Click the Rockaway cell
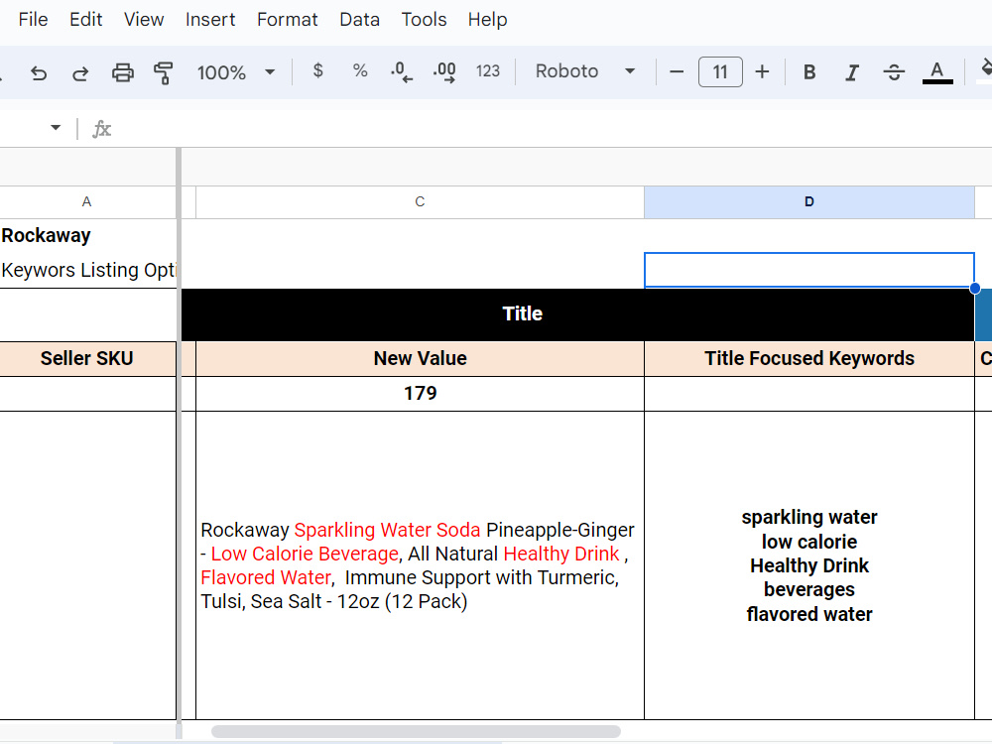The height and width of the screenshot is (744, 992). point(87,235)
